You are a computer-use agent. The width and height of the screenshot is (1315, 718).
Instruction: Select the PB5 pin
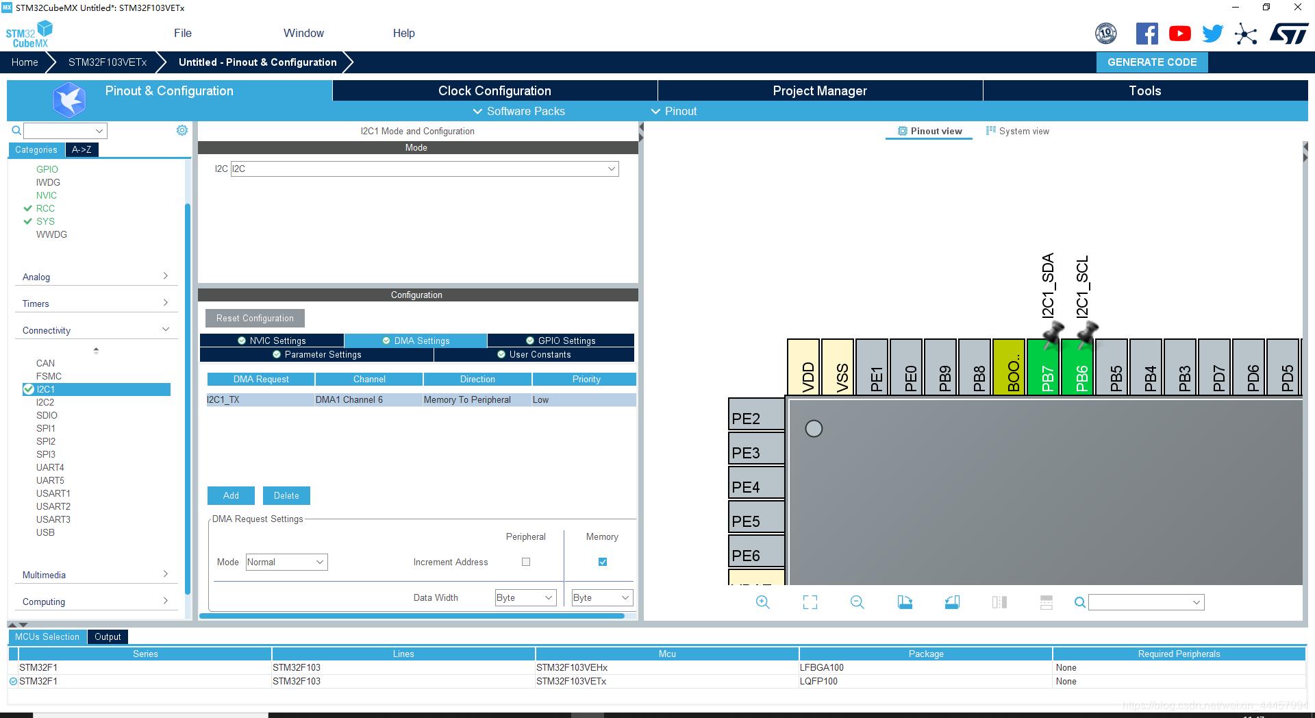pos(1112,367)
